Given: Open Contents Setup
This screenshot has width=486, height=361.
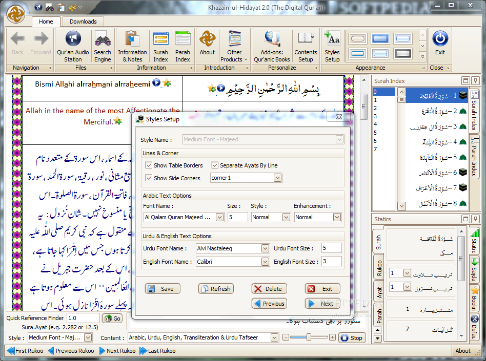Looking at the screenshot, I should click(x=306, y=47).
